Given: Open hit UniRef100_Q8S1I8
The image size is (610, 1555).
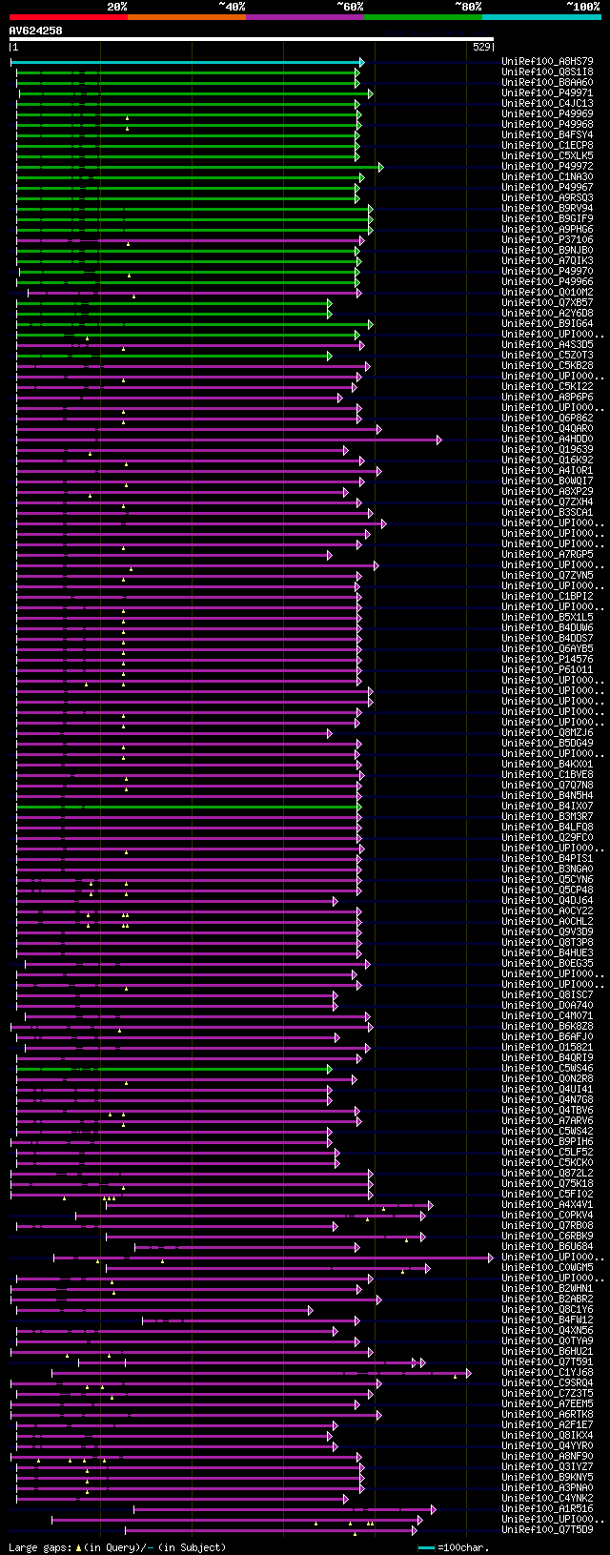Looking at the screenshot, I should pyautogui.click(x=547, y=72).
